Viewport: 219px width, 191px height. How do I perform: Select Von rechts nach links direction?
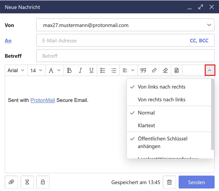tap(162, 100)
